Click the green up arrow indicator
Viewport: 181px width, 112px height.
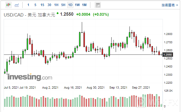pyautogui.click(x=58, y=13)
